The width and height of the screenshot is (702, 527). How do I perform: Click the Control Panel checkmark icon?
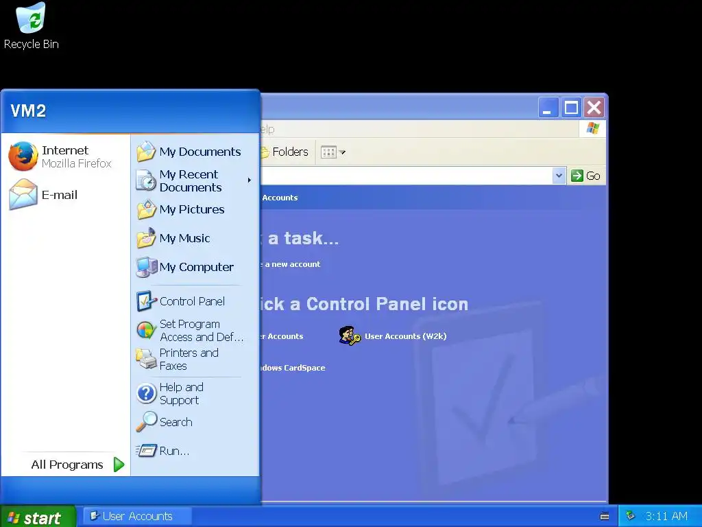(x=146, y=301)
